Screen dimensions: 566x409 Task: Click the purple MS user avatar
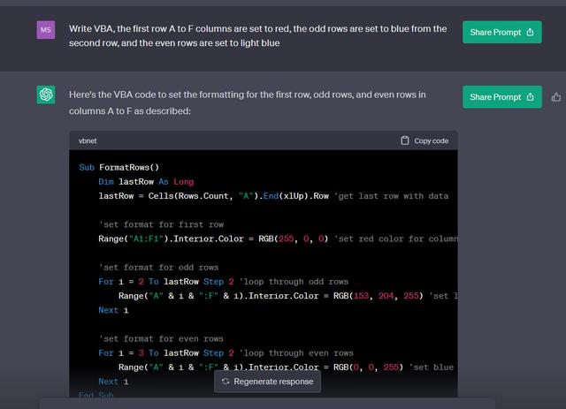(46, 31)
